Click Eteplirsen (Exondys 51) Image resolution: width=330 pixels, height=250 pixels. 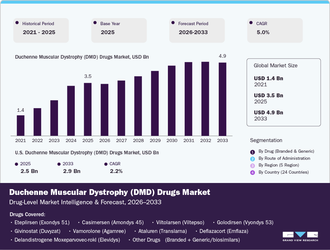(x=42, y=222)
